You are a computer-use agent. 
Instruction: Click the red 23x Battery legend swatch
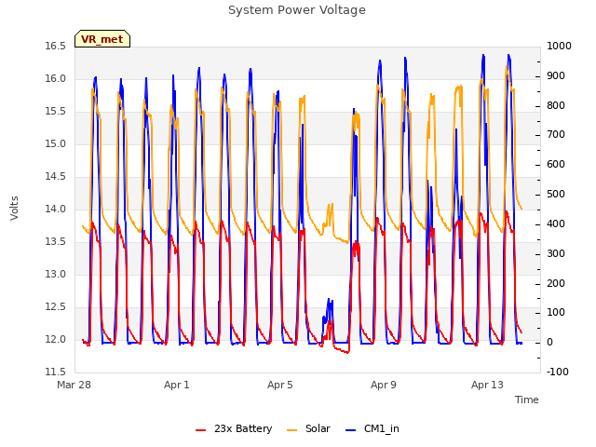point(201,430)
